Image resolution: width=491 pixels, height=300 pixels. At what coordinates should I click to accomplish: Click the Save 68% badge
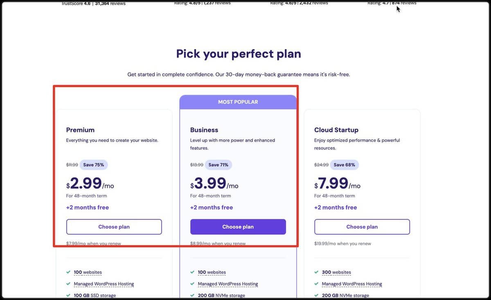(x=344, y=165)
